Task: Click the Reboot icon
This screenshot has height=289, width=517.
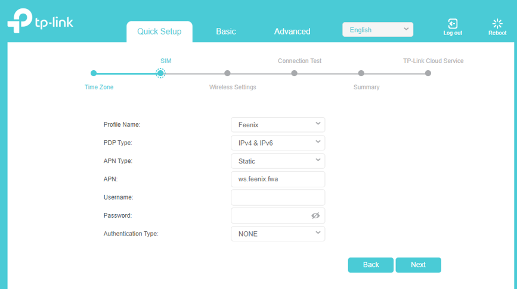Action: pyautogui.click(x=497, y=24)
